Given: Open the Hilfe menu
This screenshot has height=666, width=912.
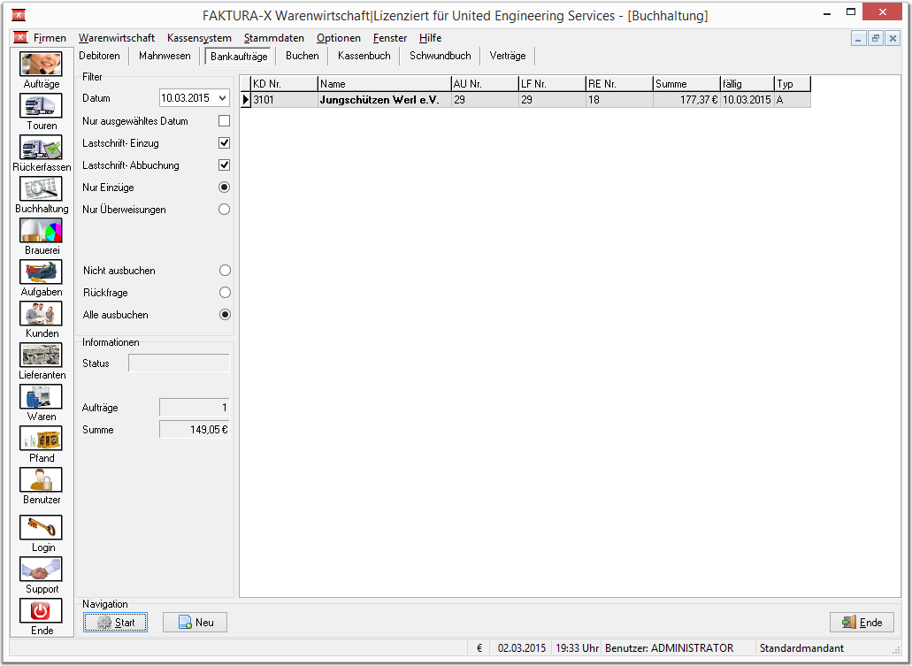Looking at the screenshot, I should tap(430, 38).
